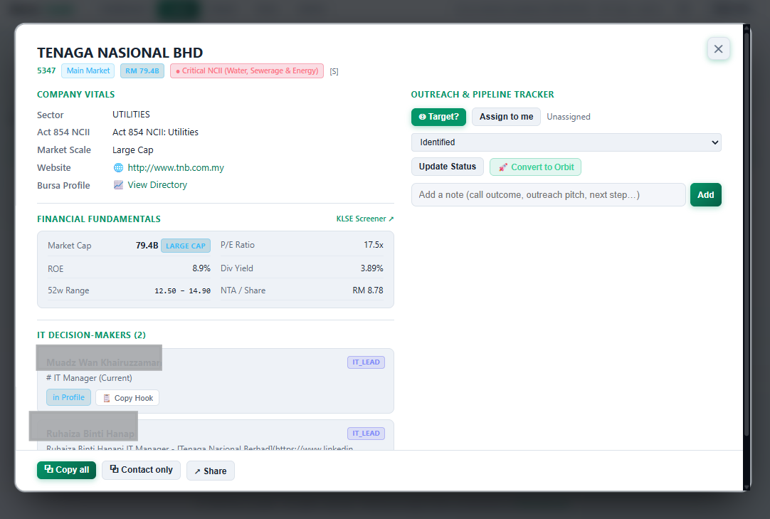Viewport: 770px width, 519px height.
Task: Click the LARGE CAP tag
Action: pos(186,246)
